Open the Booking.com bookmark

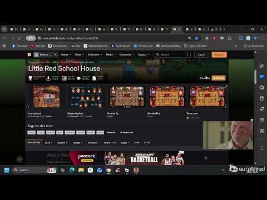click(121, 46)
